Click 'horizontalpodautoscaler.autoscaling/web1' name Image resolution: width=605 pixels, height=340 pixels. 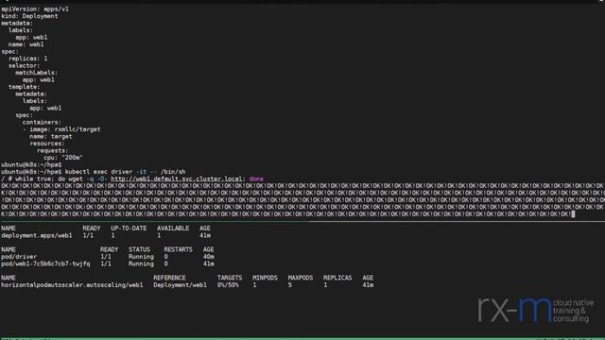click(x=72, y=285)
